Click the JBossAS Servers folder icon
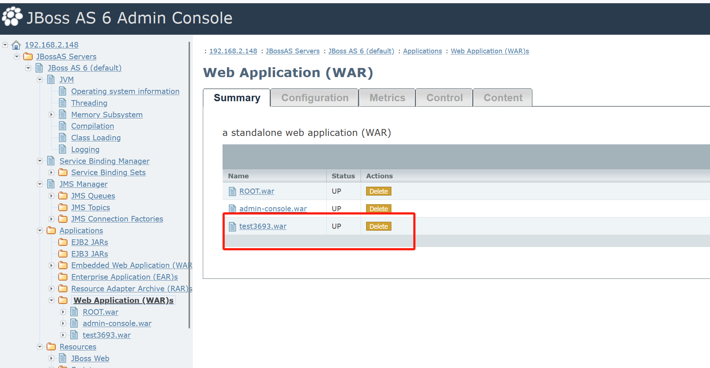Viewport: 710px width, 368px height. pos(28,57)
